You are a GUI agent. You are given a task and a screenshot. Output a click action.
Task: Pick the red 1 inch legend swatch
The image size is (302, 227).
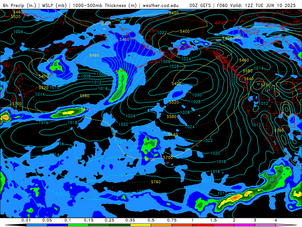(x=203, y=225)
